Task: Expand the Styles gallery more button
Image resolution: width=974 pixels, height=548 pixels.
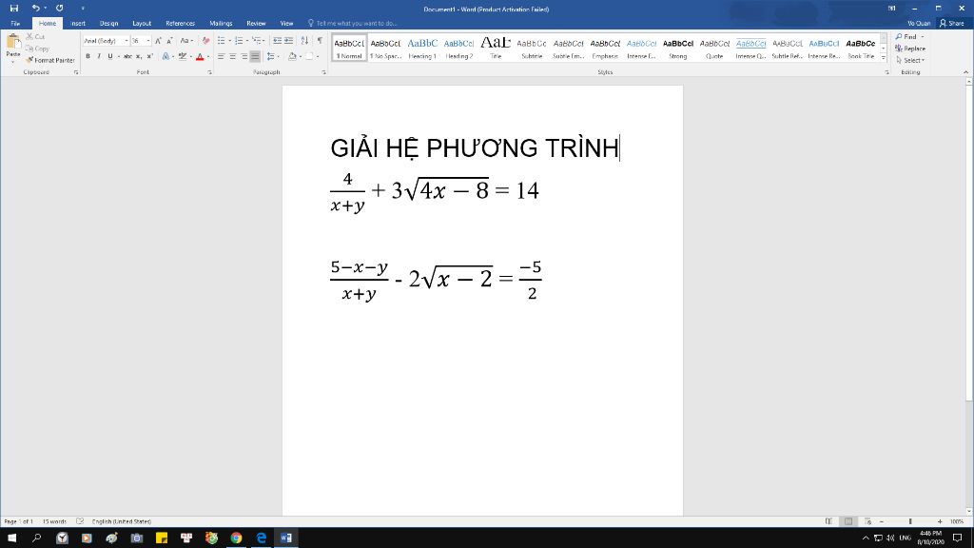Action: tap(884, 57)
